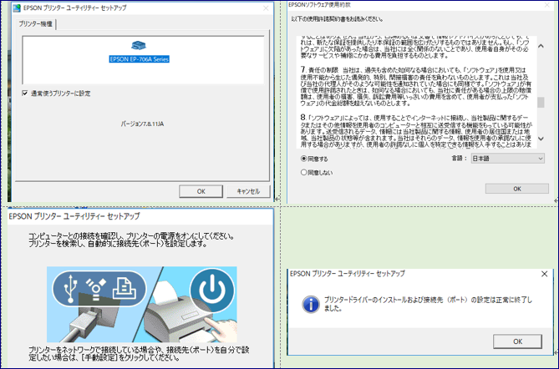559x369 pixels.
Task: Click the printer power-on instruction text
Action: pyautogui.click(x=131, y=240)
